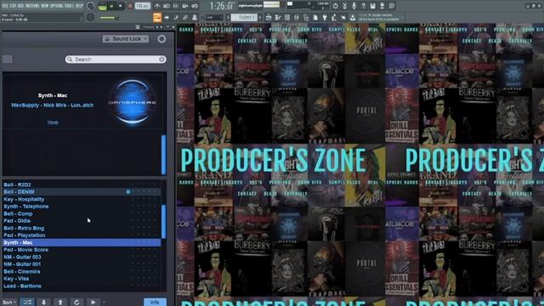
Task: Click the stamp tool icon
Action: [x=195, y=17]
